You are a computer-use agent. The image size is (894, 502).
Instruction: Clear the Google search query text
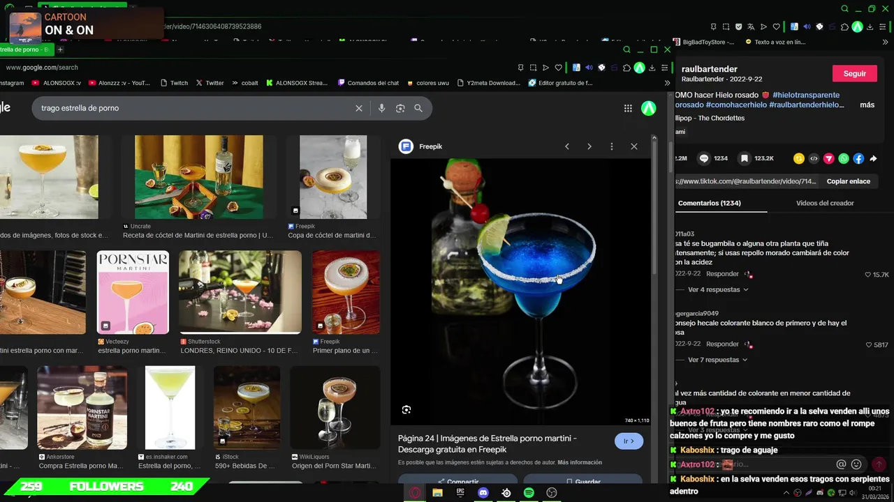[359, 108]
